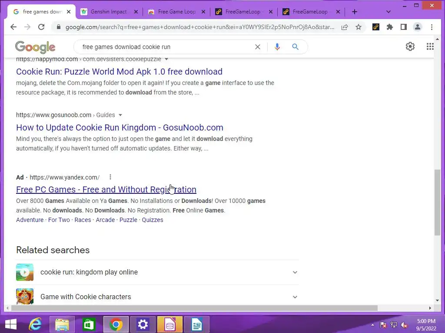The height and width of the screenshot is (333, 445).
Task: Click the vertical scrollbar thumb
Action: [x=437, y=202]
